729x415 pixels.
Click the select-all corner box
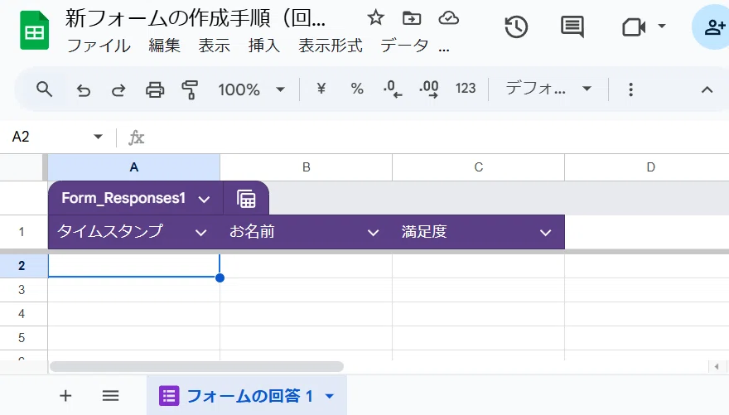(24, 167)
